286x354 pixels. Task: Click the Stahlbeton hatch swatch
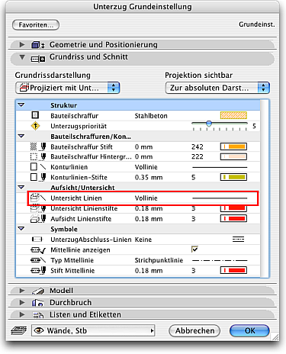point(233,115)
